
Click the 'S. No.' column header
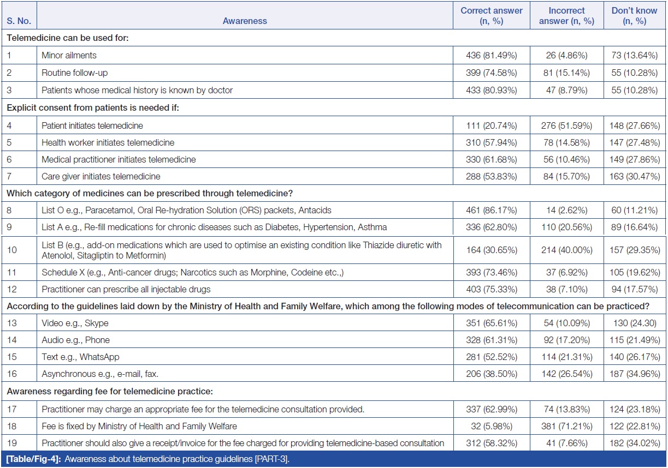click(19, 21)
